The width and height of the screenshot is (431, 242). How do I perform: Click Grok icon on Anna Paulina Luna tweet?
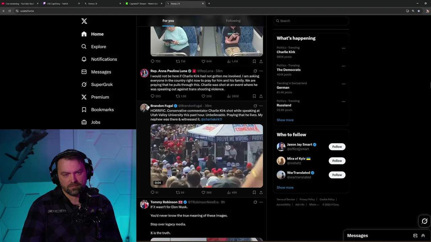255,71
